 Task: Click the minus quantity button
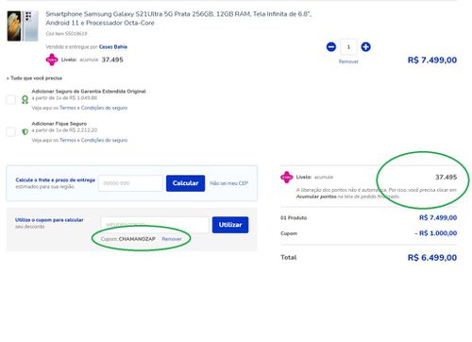pos(331,47)
